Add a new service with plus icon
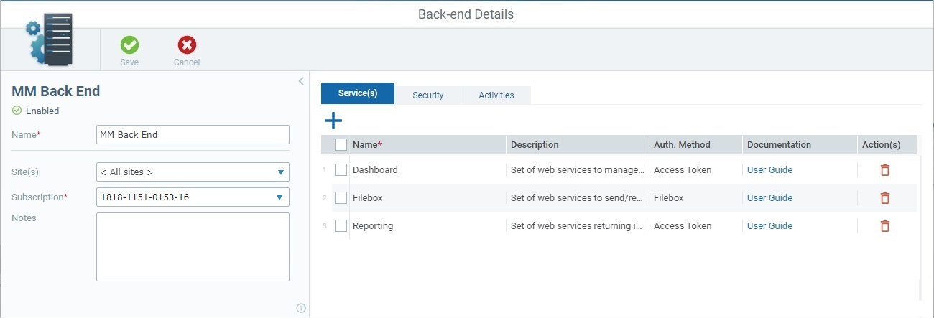 click(x=333, y=121)
